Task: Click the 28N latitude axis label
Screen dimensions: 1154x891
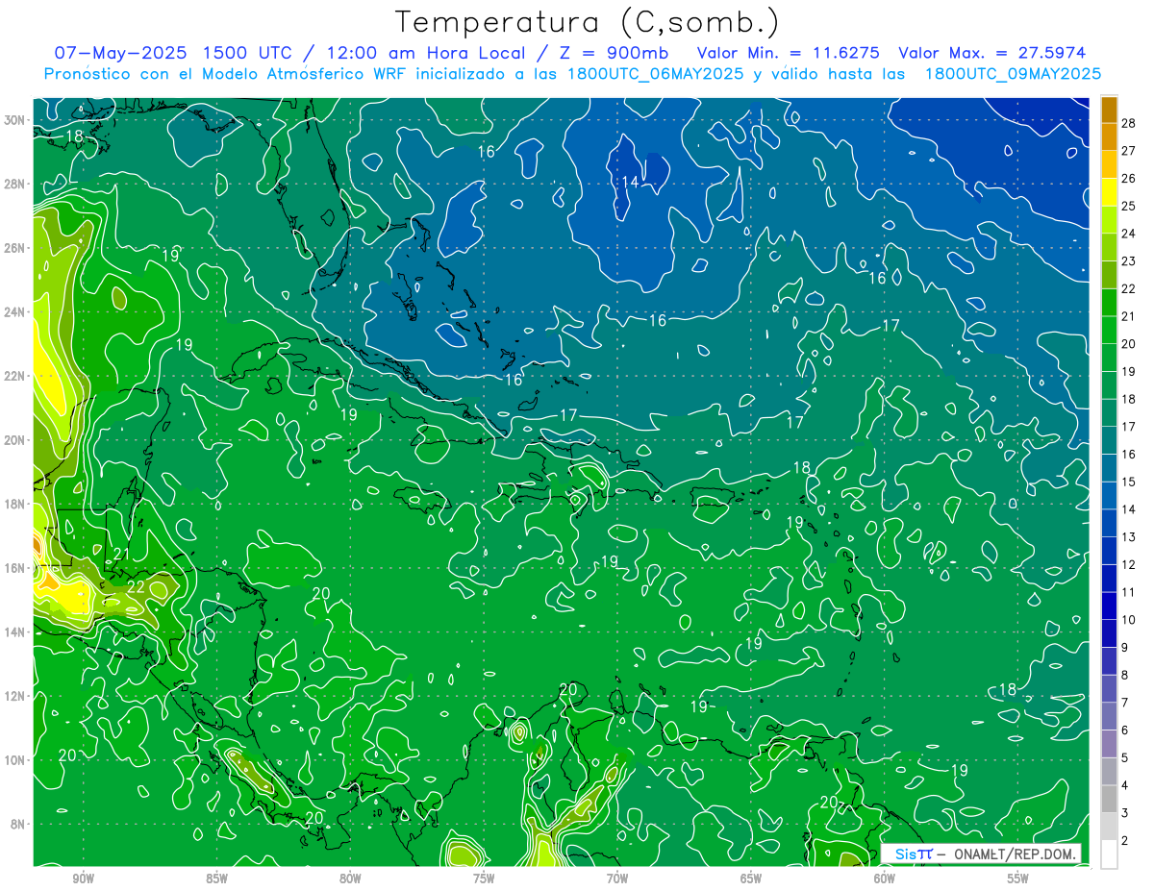Action: coord(14,184)
